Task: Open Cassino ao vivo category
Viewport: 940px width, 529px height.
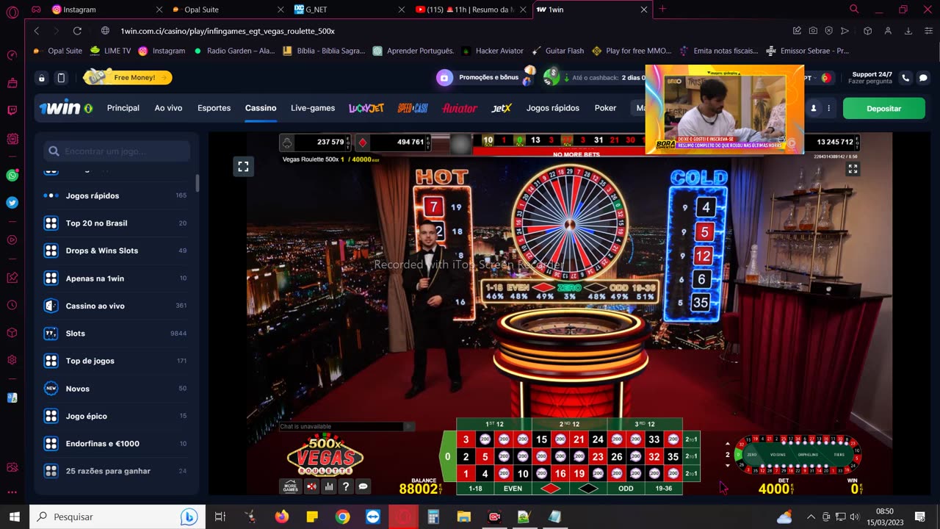Action: click(115, 306)
